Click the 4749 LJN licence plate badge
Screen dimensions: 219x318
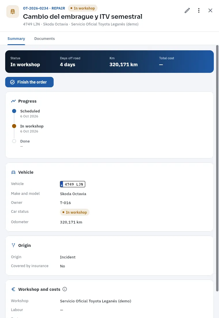[73, 184]
